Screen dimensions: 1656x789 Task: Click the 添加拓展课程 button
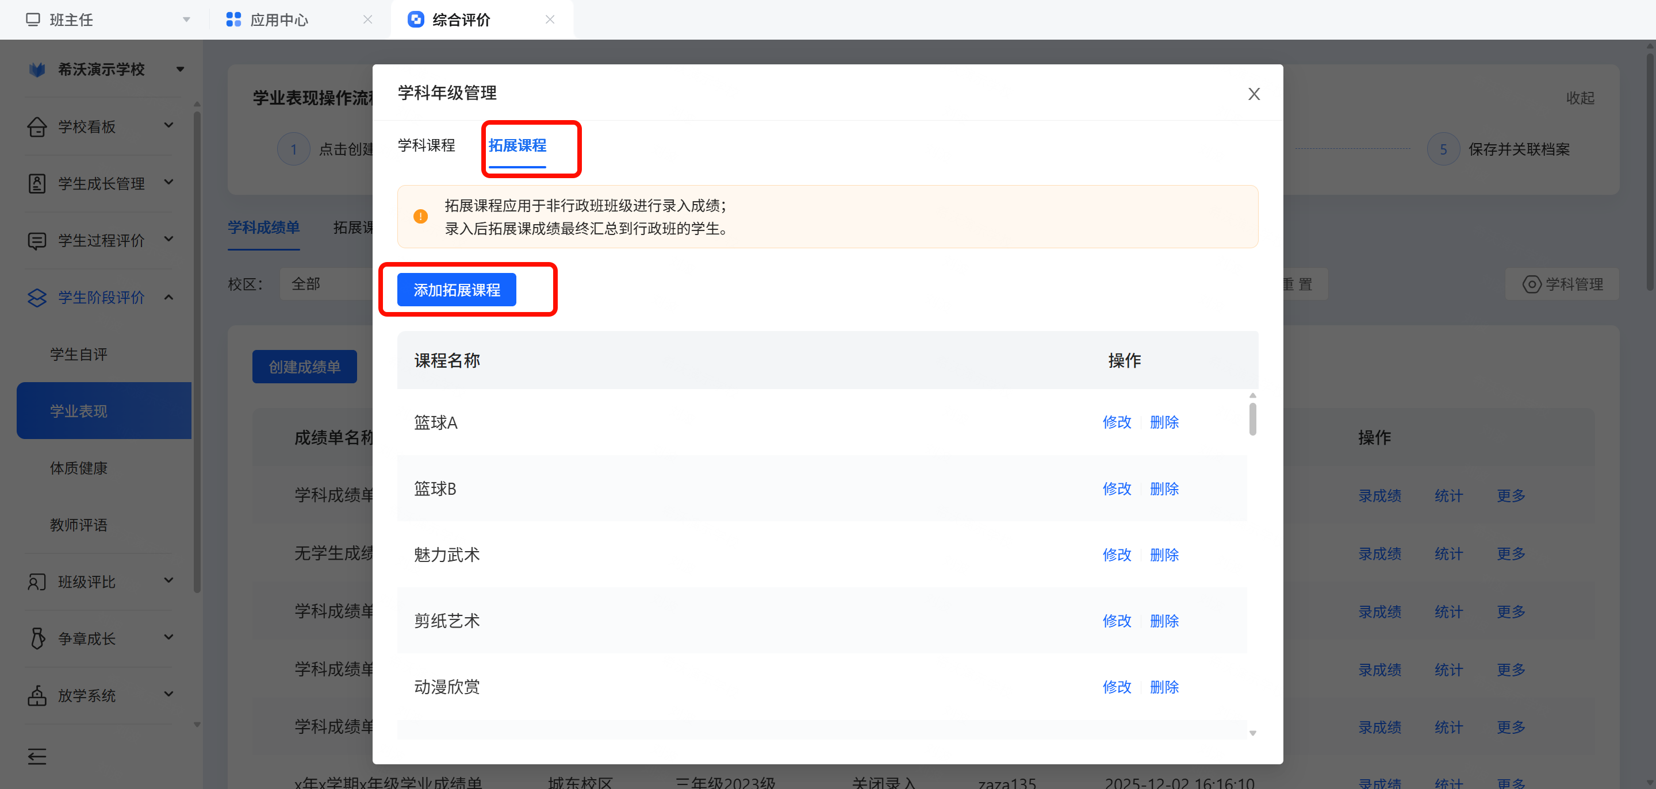click(456, 290)
